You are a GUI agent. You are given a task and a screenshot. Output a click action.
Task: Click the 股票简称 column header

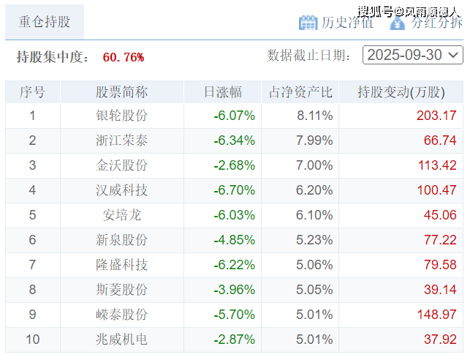121,92
